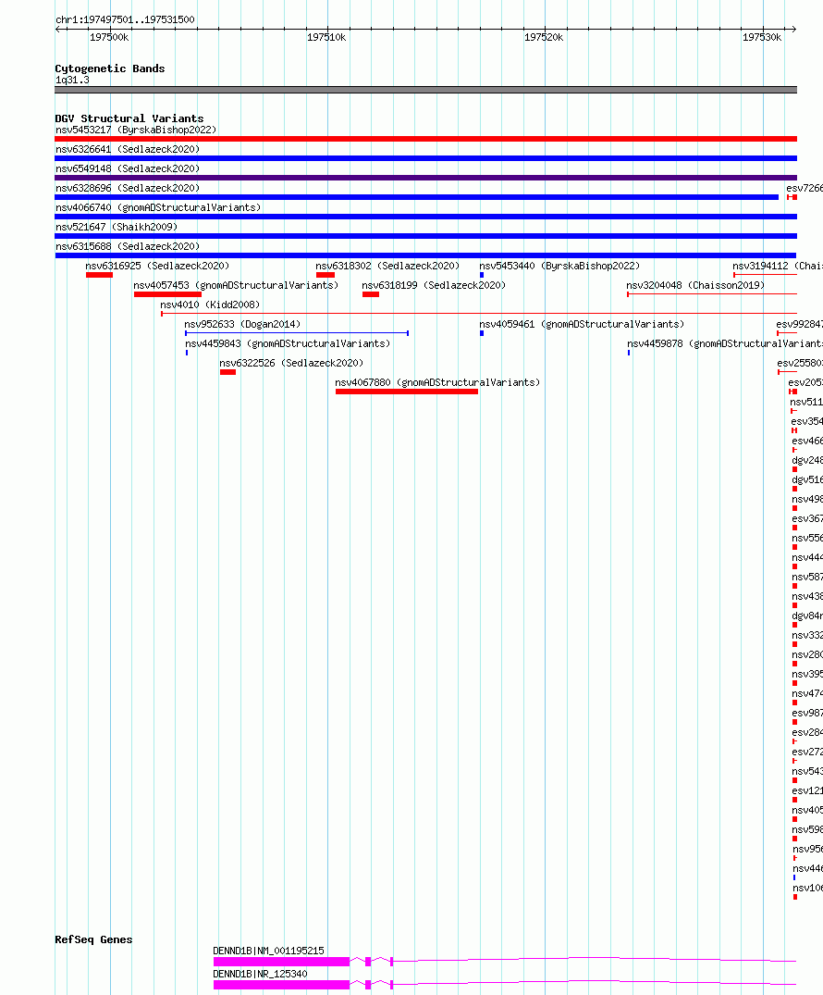The width and height of the screenshot is (823, 995).
Task: Click the DGV Structural Variants track title
Action: pyautogui.click(x=129, y=118)
